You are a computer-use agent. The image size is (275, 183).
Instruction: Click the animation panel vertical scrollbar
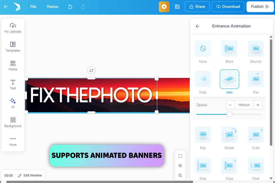[271, 92]
